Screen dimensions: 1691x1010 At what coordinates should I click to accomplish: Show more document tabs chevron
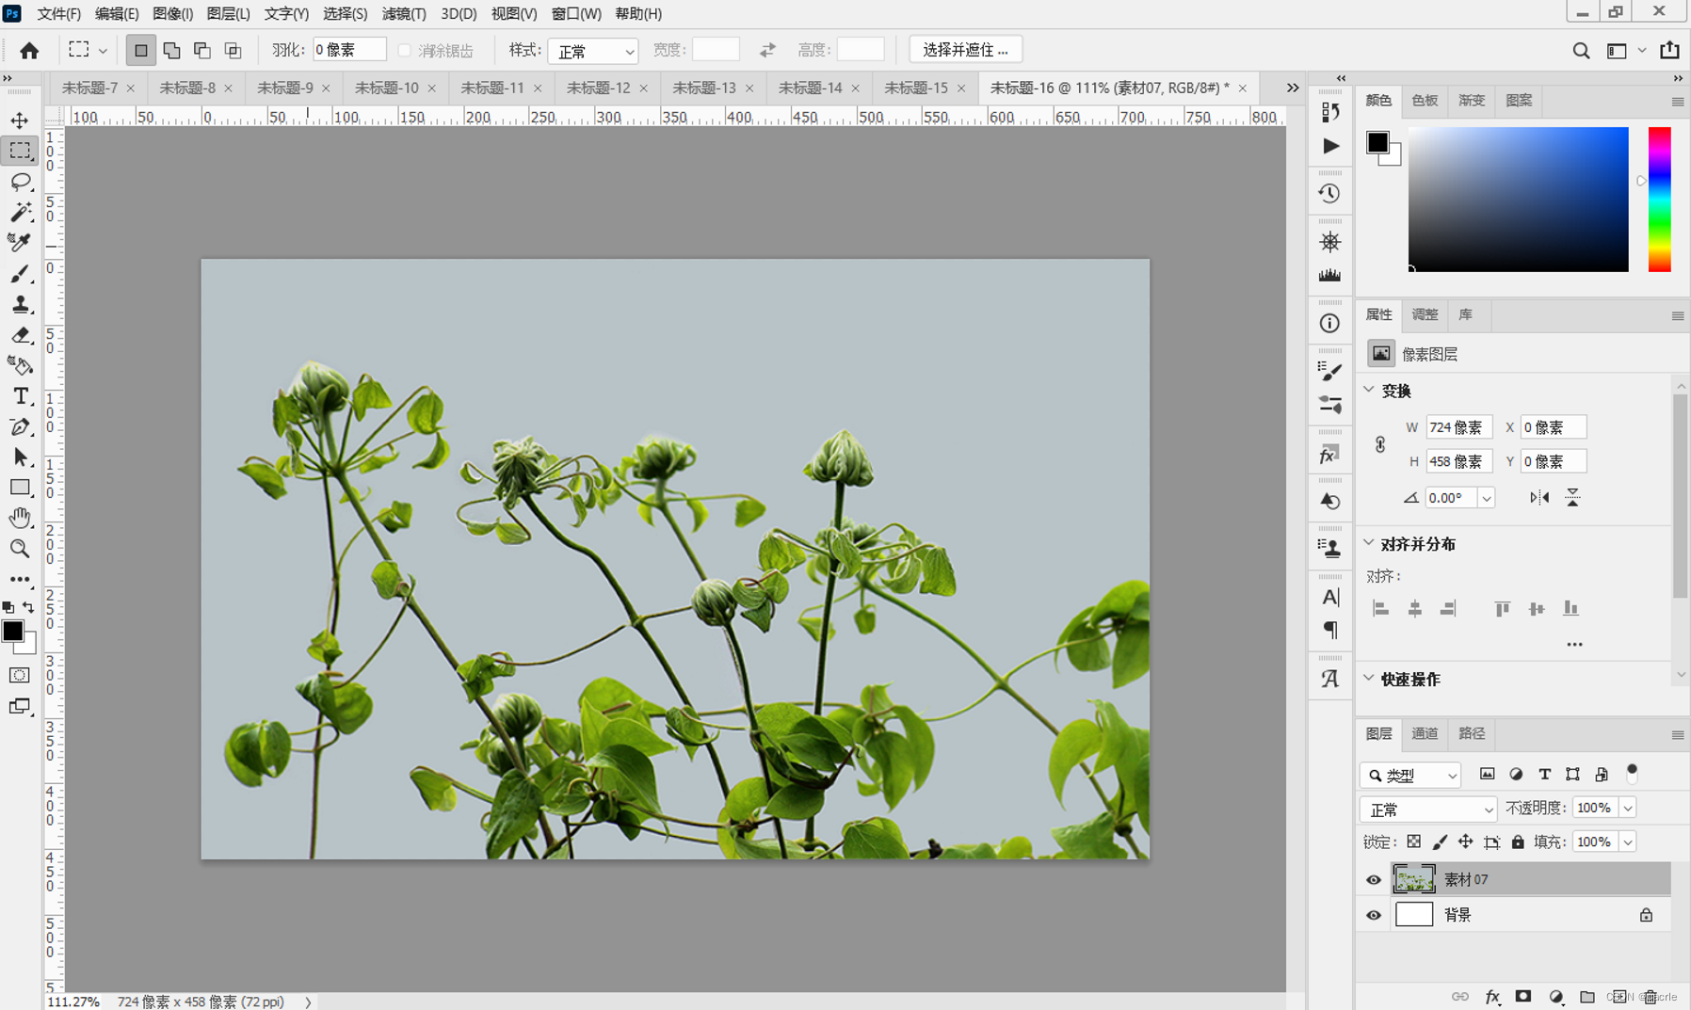1293,88
